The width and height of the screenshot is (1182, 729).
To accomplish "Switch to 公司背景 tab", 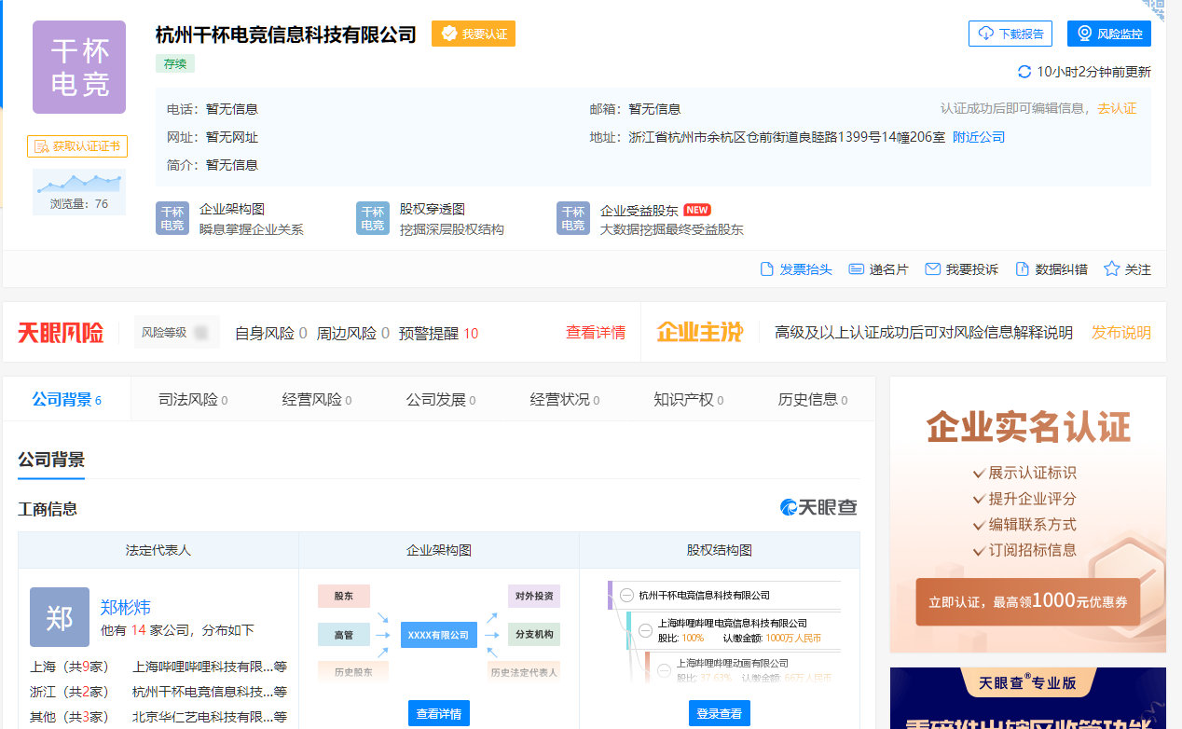I will (67, 400).
